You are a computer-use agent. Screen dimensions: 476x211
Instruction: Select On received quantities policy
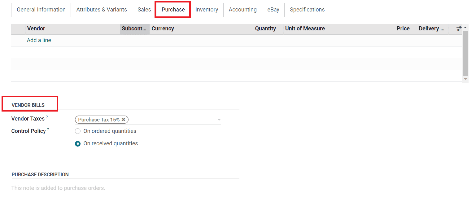coord(78,143)
